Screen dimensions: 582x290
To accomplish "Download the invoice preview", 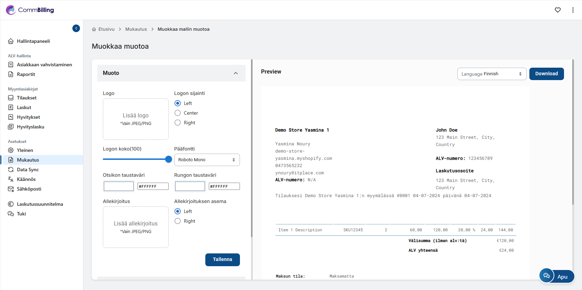I will click(546, 74).
